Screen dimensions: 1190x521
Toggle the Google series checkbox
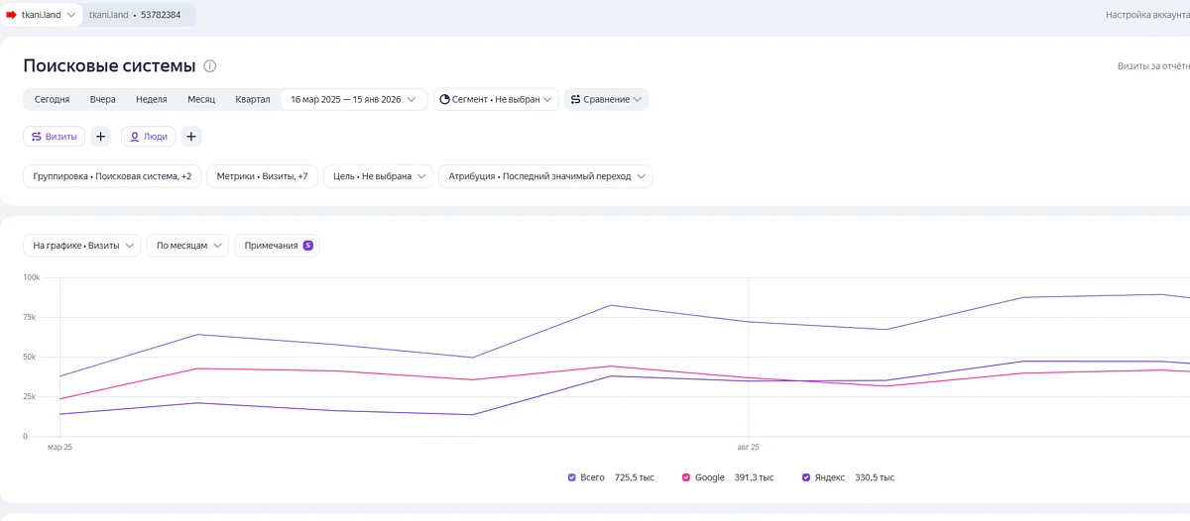[686, 477]
